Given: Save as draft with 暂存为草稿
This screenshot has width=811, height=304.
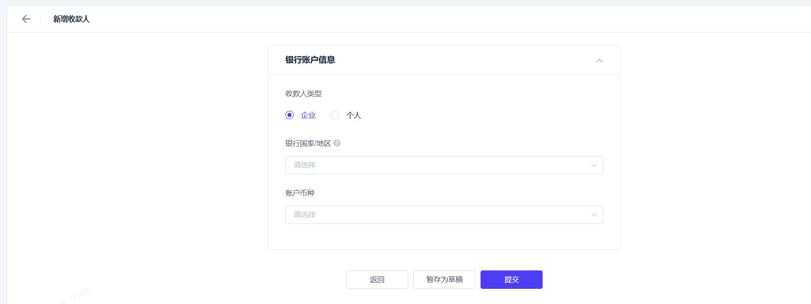Looking at the screenshot, I should tap(444, 280).
